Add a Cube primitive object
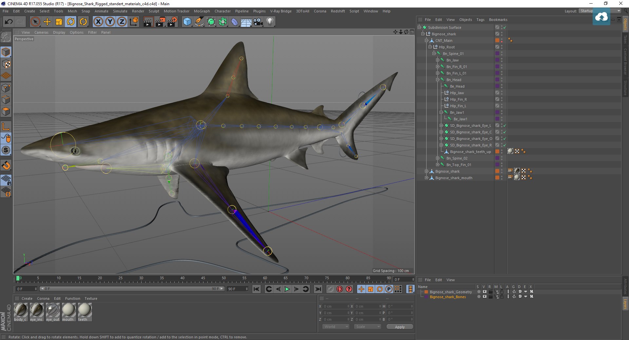Viewport: 629px width, 340px height. (x=187, y=22)
